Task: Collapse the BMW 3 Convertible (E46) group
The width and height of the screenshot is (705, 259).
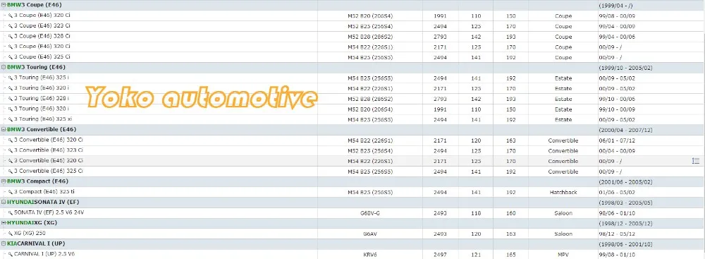Action: coord(4,129)
